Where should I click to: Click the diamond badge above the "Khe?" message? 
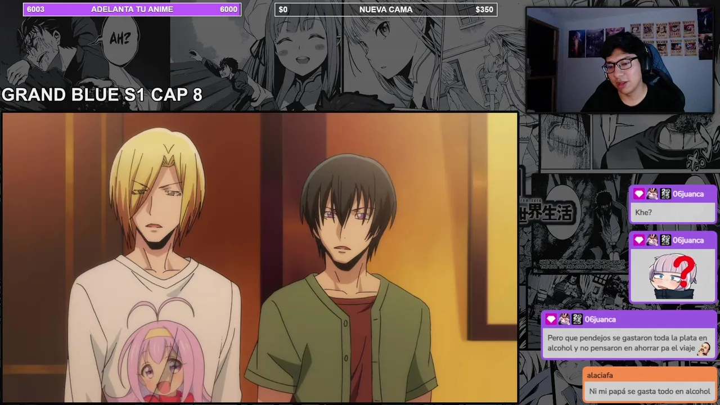coord(638,194)
